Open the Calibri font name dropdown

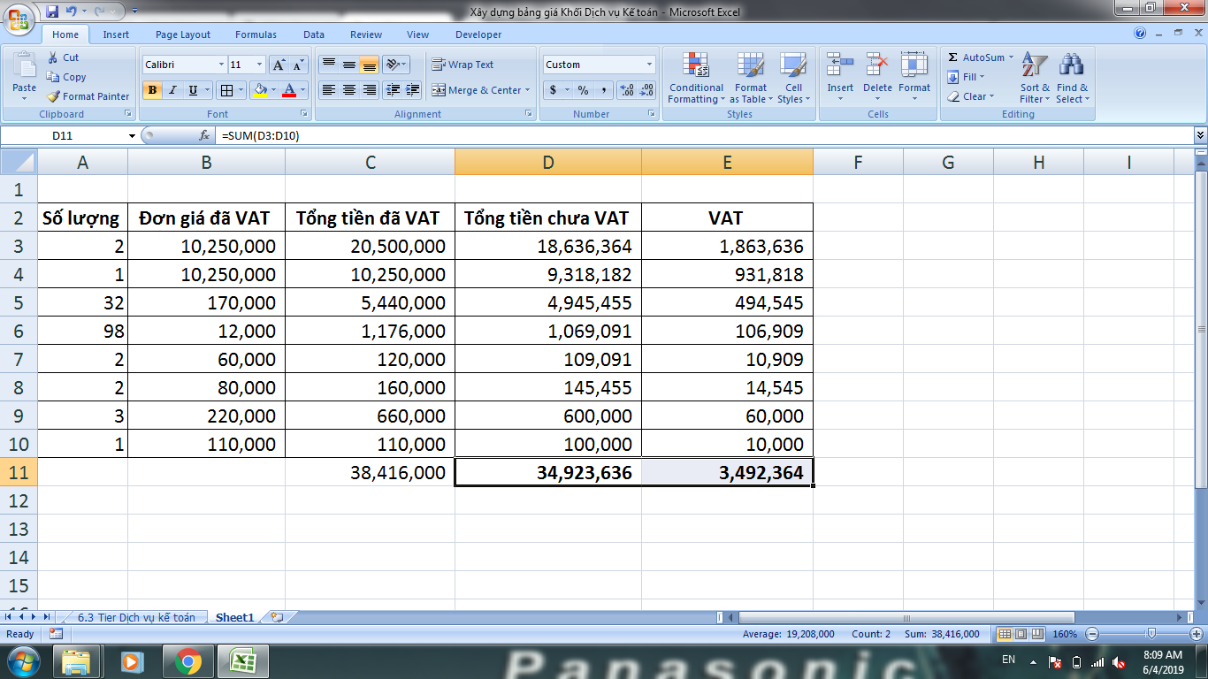pos(221,65)
